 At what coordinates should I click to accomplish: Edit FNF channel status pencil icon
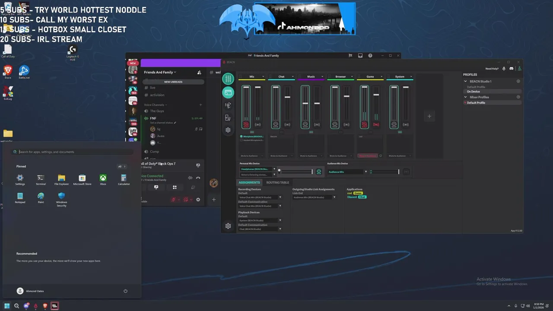click(175, 123)
